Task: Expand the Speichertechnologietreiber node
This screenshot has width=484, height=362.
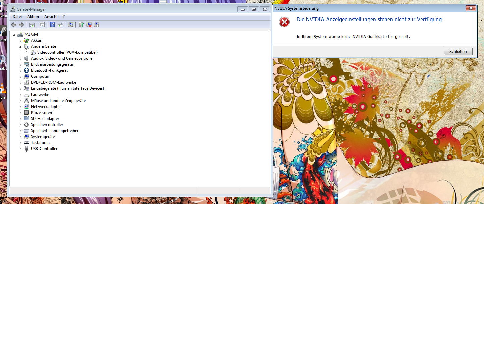Action: point(20,131)
